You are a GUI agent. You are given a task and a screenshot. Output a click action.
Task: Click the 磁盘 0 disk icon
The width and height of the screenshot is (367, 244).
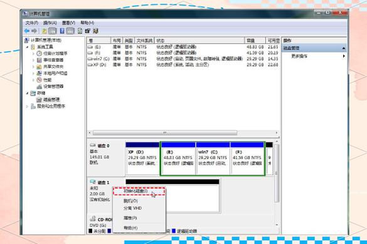tap(93, 145)
